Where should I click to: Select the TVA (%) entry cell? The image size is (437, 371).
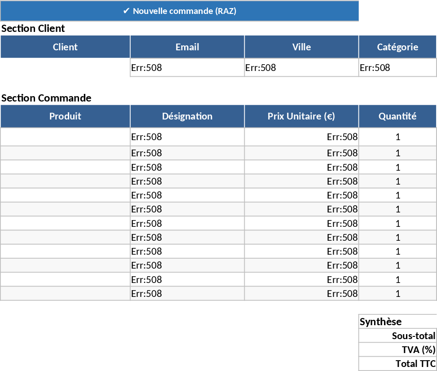[397, 349]
